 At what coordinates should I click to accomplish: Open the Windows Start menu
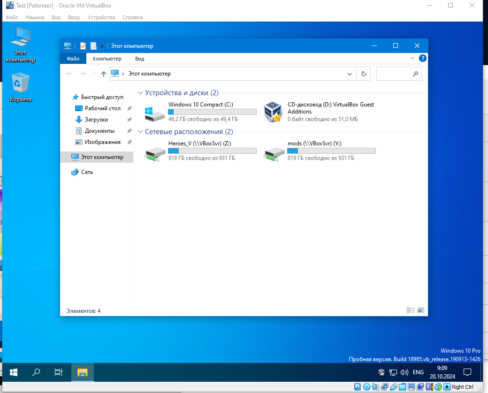[14, 372]
